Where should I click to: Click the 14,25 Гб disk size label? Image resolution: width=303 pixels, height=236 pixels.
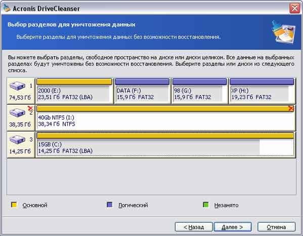point(20,151)
